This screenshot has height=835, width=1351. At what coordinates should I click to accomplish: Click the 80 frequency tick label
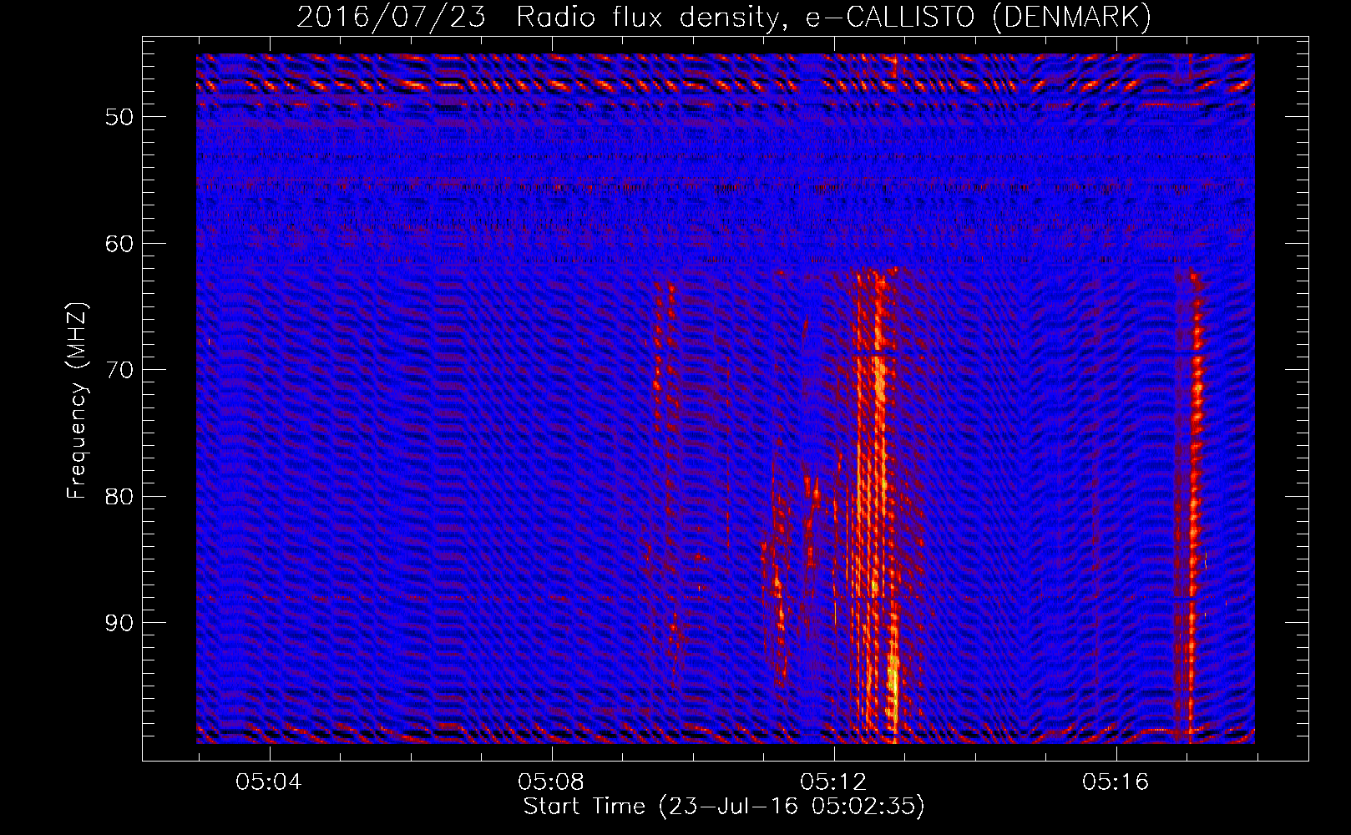(x=119, y=496)
